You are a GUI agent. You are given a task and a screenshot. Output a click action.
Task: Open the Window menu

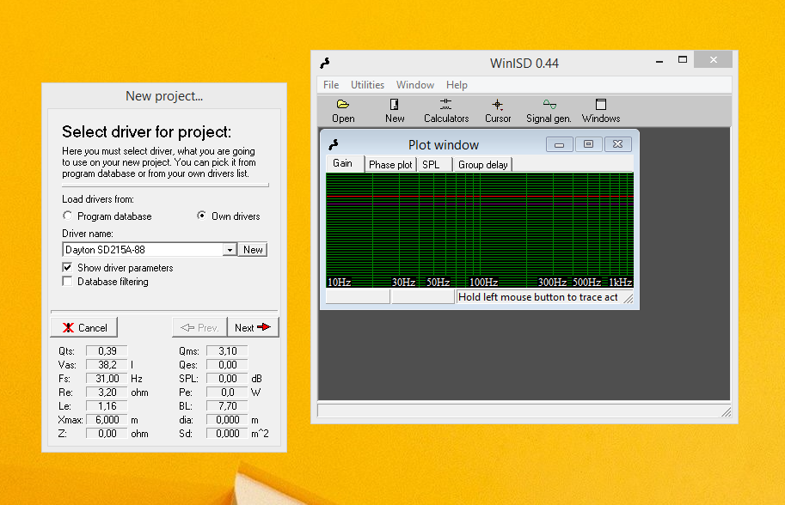point(415,85)
